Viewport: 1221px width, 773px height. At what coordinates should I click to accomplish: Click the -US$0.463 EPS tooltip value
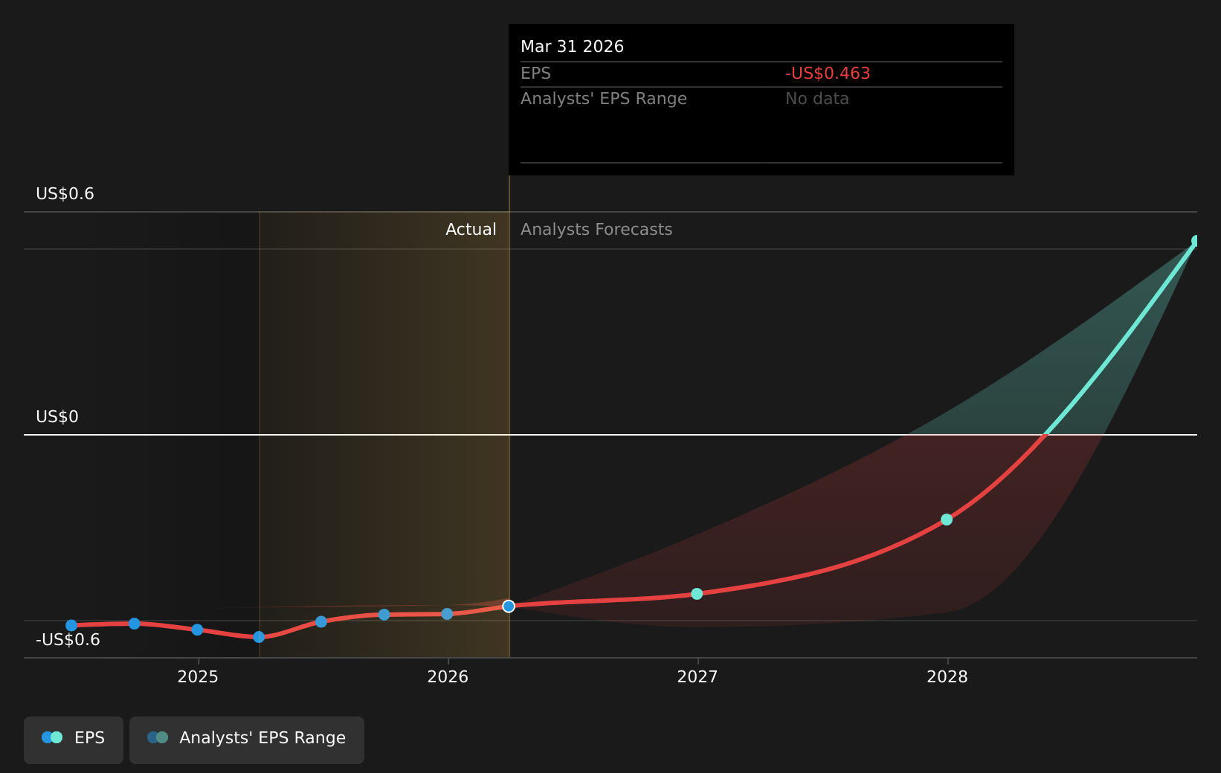(828, 74)
